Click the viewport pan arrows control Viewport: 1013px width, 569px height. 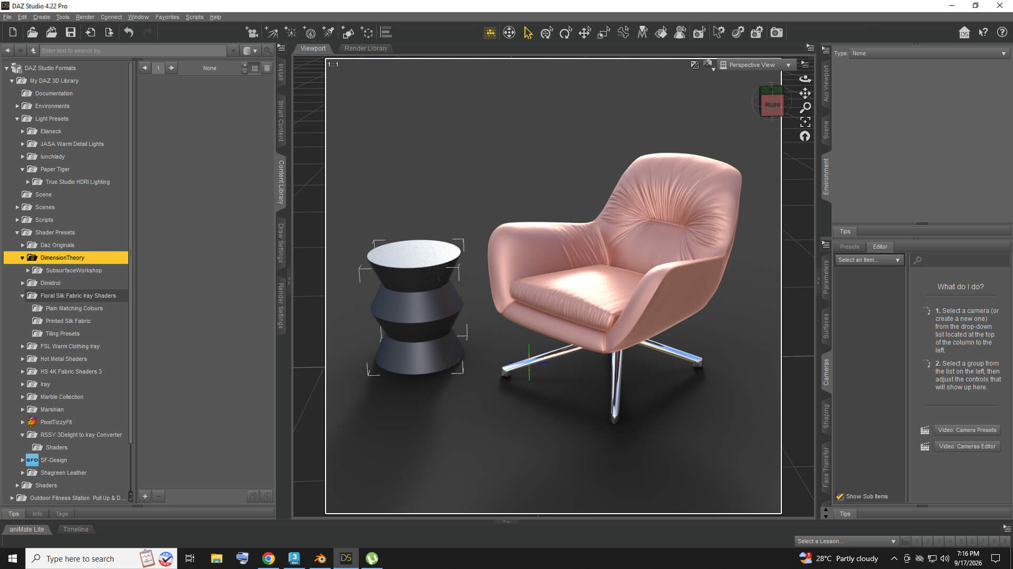[x=805, y=93]
